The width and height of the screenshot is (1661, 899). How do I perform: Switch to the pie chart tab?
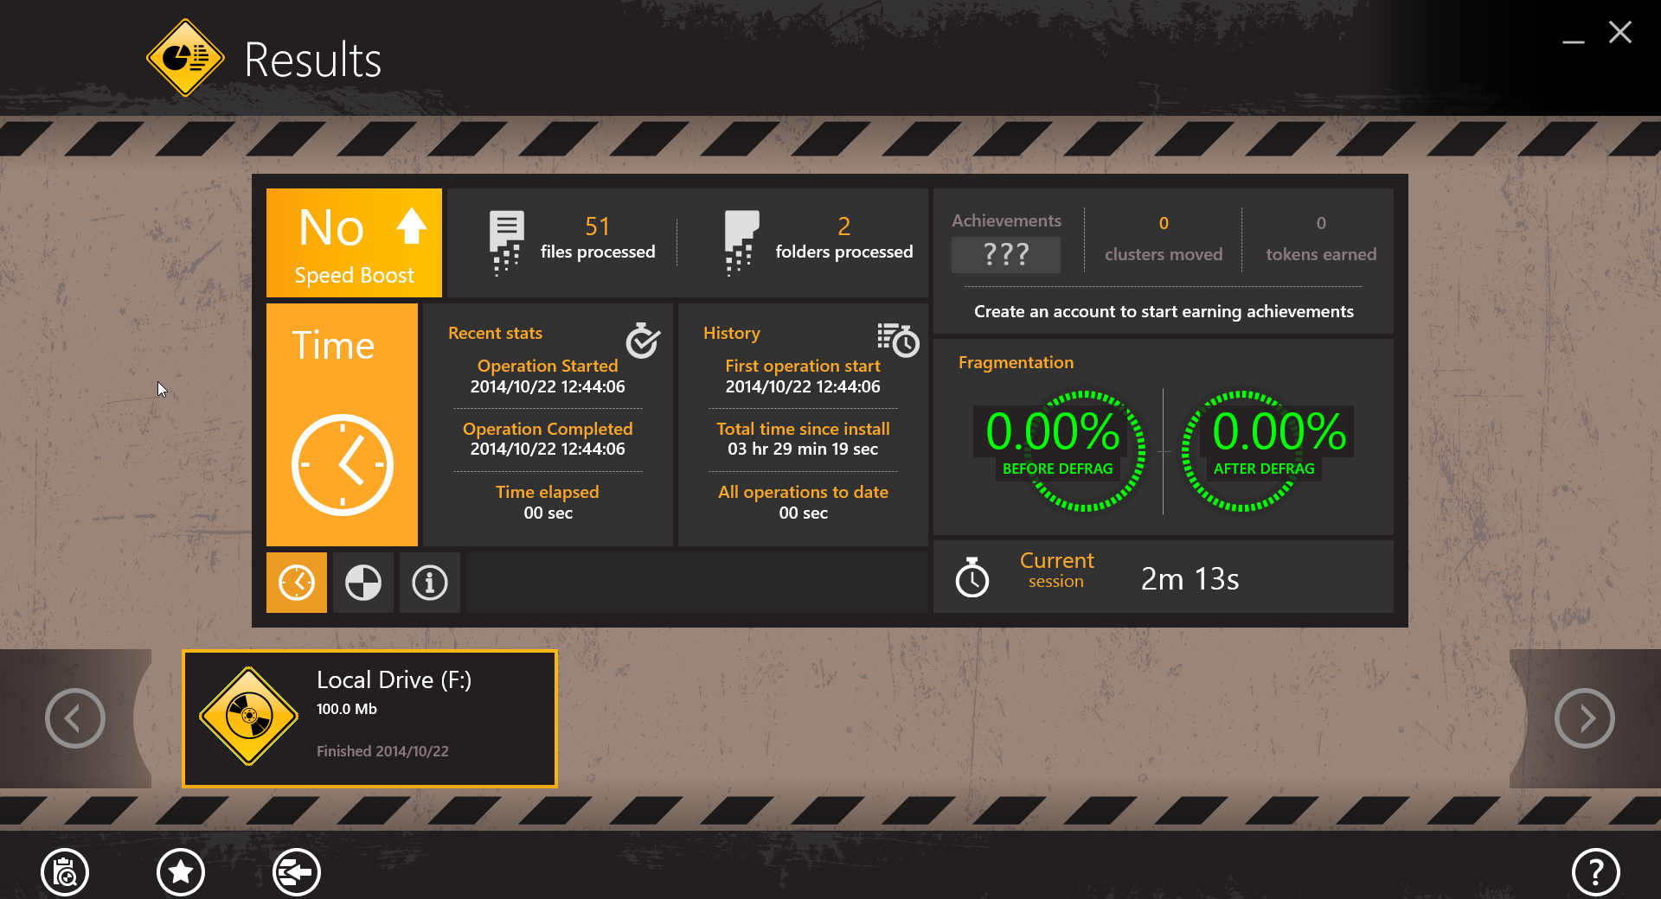363,583
